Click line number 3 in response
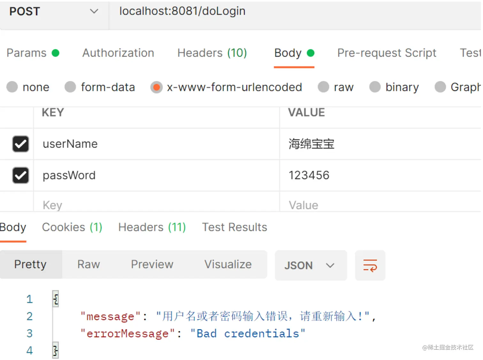483x360 pixels. click(29, 334)
